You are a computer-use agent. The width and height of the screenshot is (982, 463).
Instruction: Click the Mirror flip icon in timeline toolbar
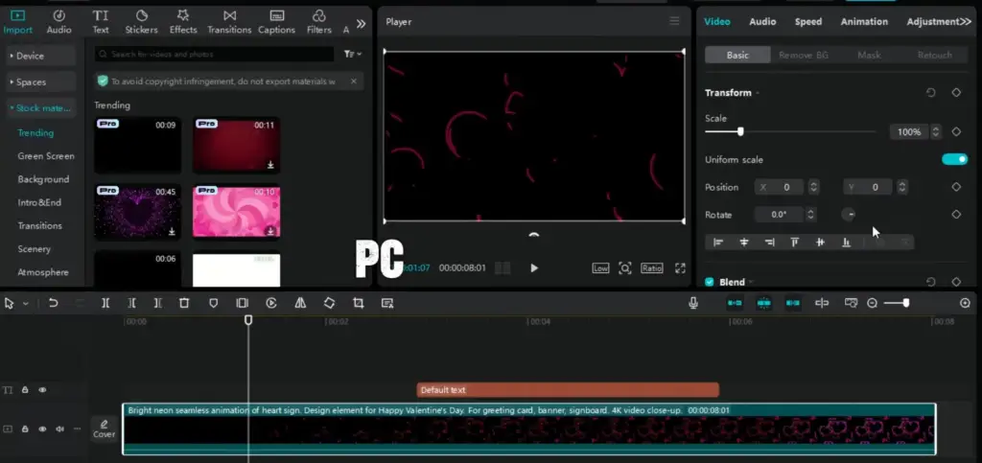(x=300, y=303)
